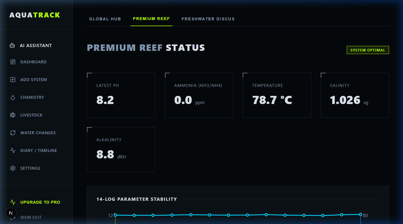Image resolution: width=403 pixels, height=224 pixels.
Task: Click the Alkalinity dKH card
Action: 121,149
